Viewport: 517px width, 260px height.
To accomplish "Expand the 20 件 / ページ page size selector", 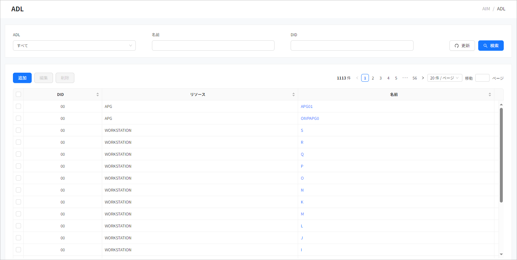I will (x=444, y=78).
